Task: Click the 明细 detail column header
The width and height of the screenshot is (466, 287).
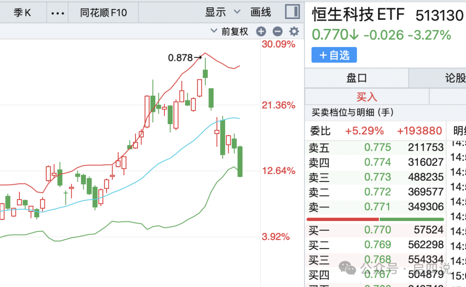Action: tap(460, 131)
